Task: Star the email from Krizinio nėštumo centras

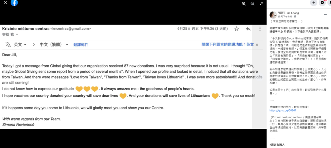Action: click(x=237, y=29)
